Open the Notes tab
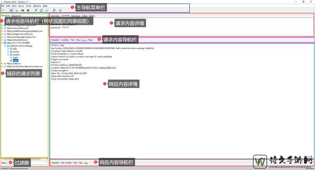The width and height of the screenshot is (315, 170). (92, 16)
